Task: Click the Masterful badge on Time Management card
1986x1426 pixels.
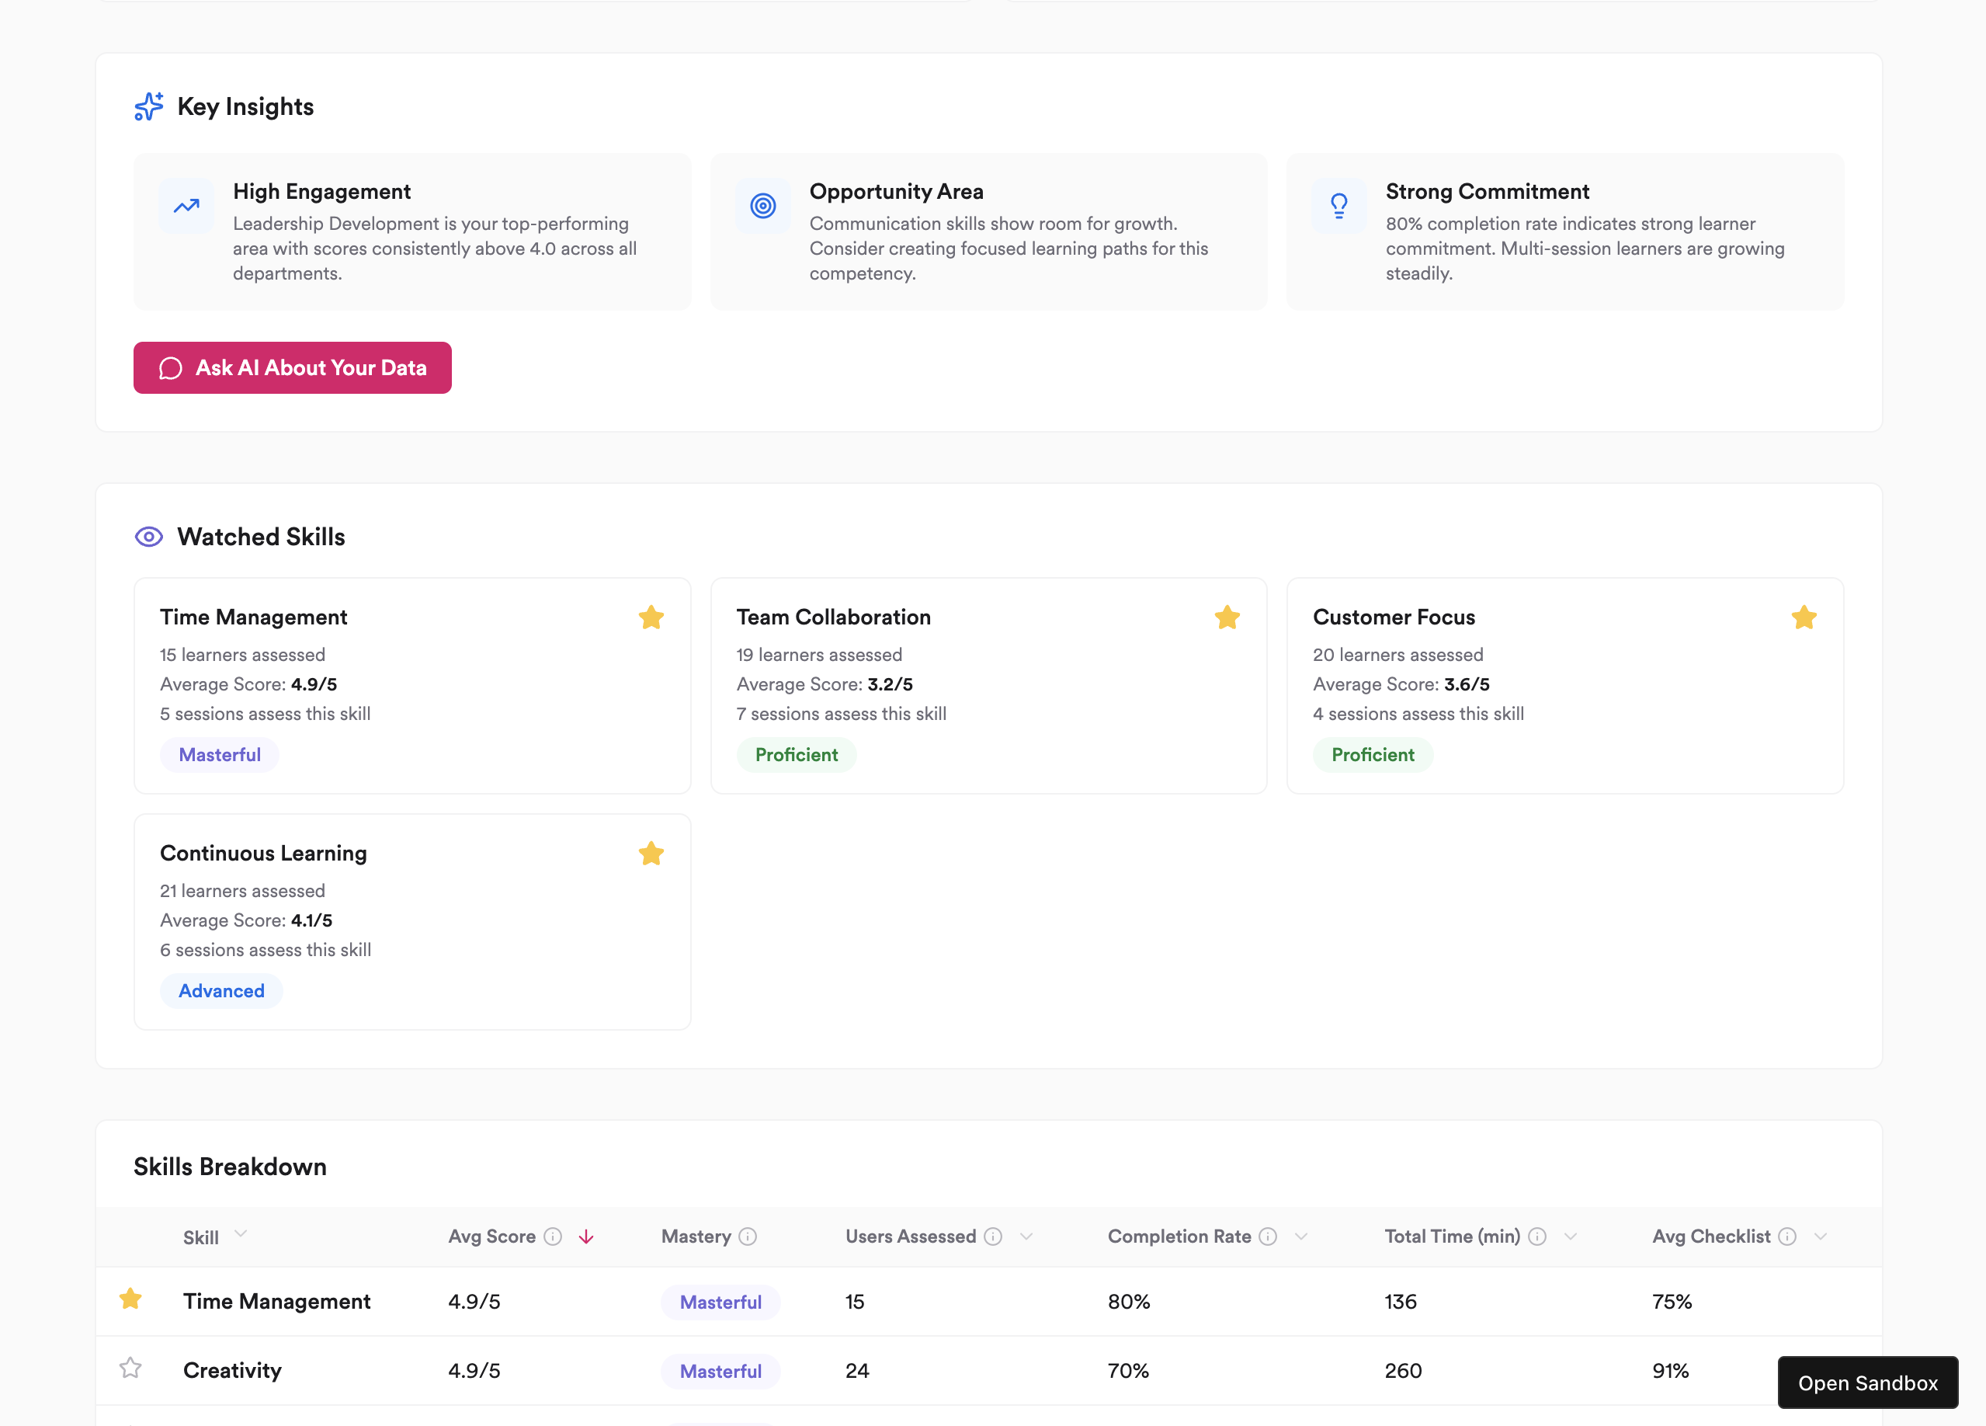Action: pos(220,755)
